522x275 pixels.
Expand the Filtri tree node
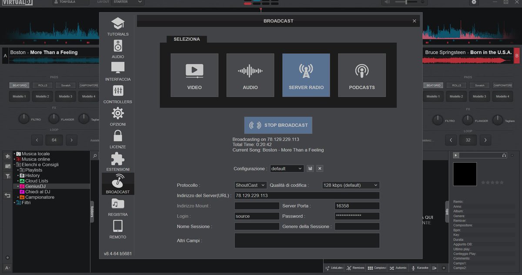[x=14, y=203]
